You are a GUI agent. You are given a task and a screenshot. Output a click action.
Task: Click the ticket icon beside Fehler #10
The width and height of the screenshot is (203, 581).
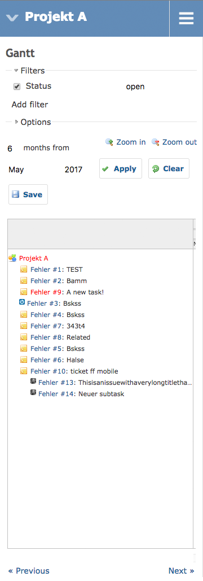[x=24, y=371]
